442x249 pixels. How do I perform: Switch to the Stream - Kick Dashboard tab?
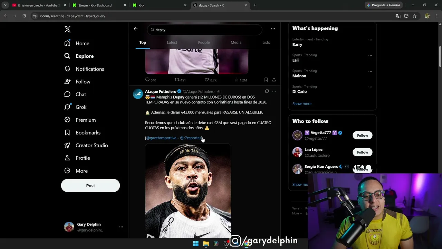tap(99, 5)
